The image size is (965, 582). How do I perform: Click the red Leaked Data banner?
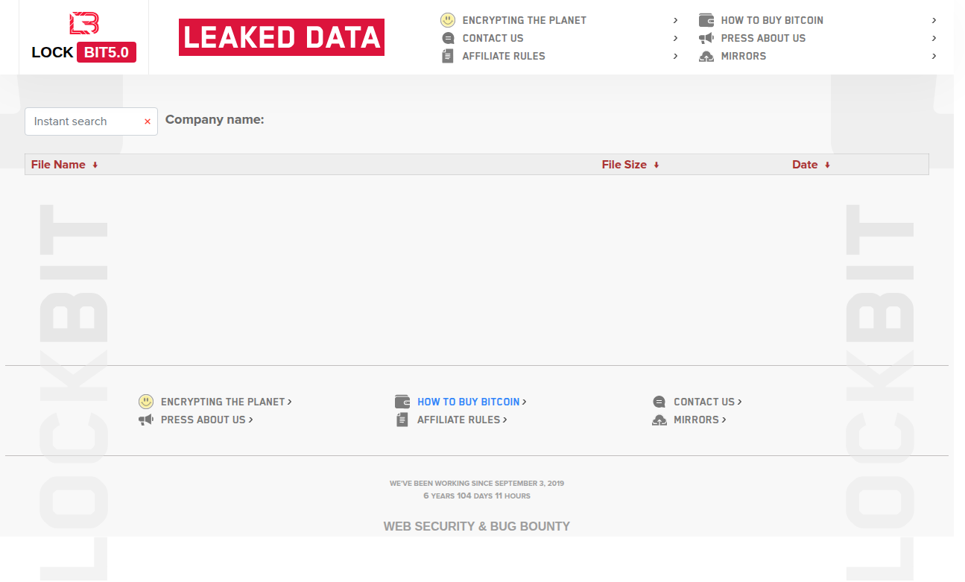[282, 37]
